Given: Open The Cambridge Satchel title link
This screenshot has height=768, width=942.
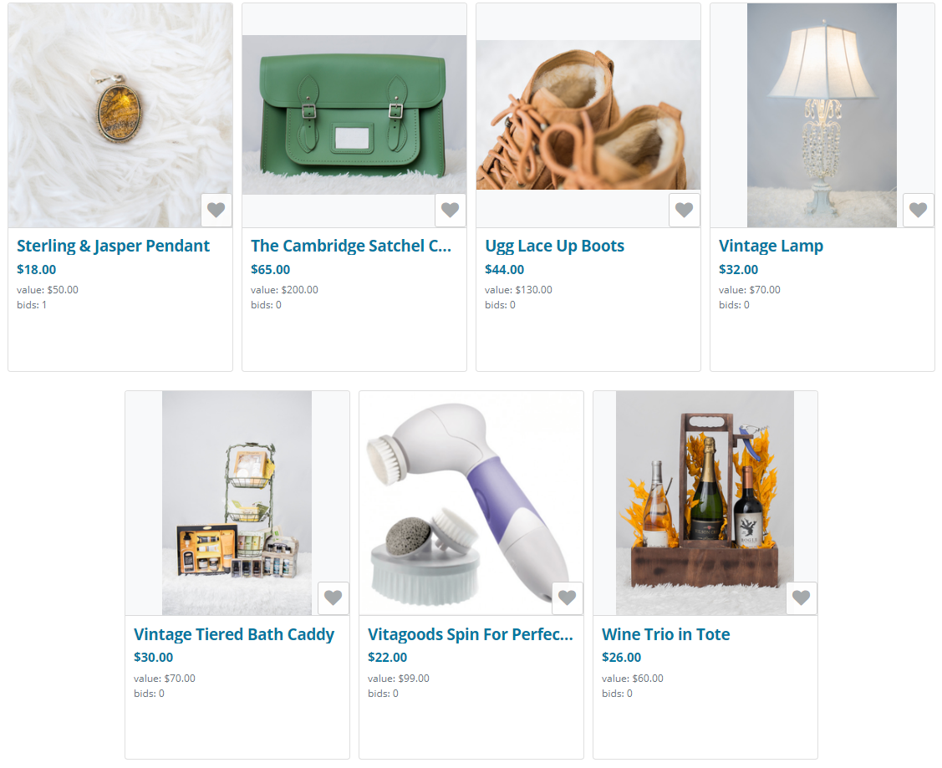Looking at the screenshot, I should 351,247.
